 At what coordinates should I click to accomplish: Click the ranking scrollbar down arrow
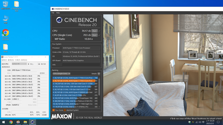99,107
